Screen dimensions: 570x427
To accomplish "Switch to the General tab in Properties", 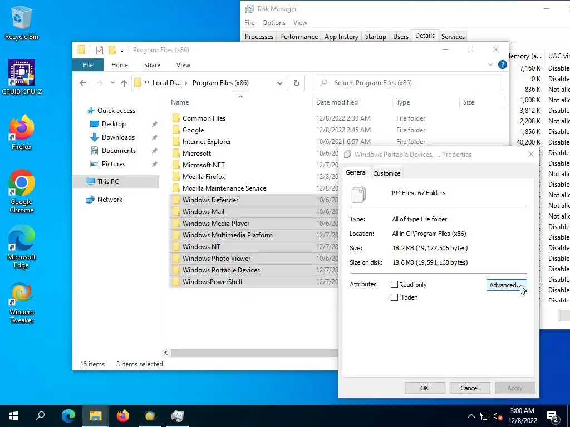I will tap(356, 172).
